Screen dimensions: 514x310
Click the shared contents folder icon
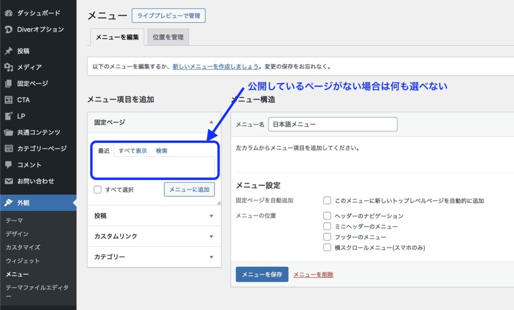(9, 133)
